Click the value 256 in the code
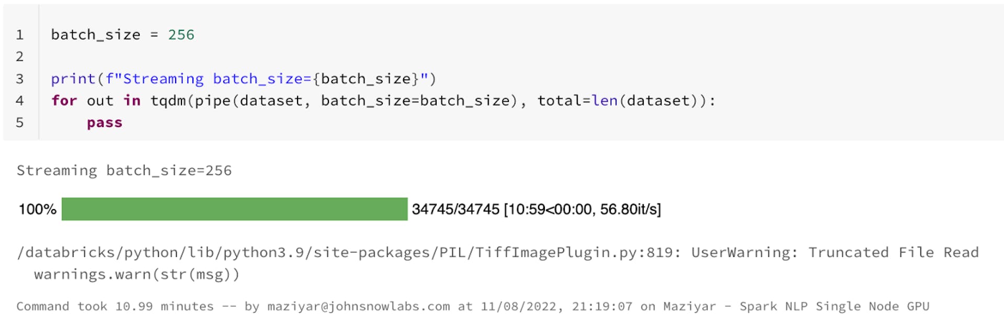The image size is (1004, 318). [181, 35]
